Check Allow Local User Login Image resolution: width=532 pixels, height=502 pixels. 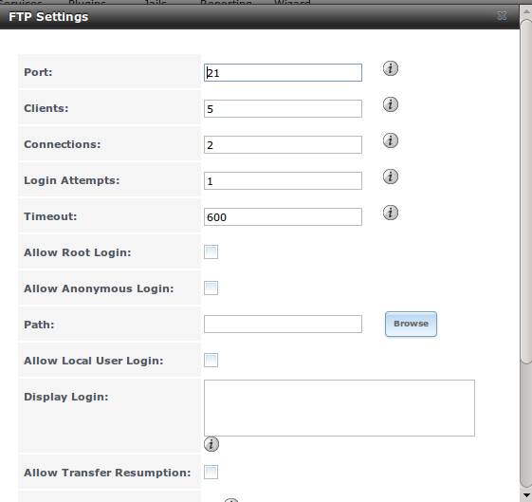(211, 360)
